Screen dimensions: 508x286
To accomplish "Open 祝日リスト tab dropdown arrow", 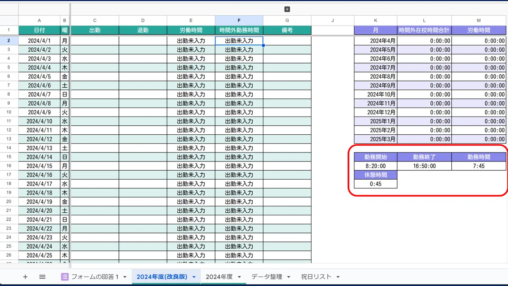I will coord(338,277).
